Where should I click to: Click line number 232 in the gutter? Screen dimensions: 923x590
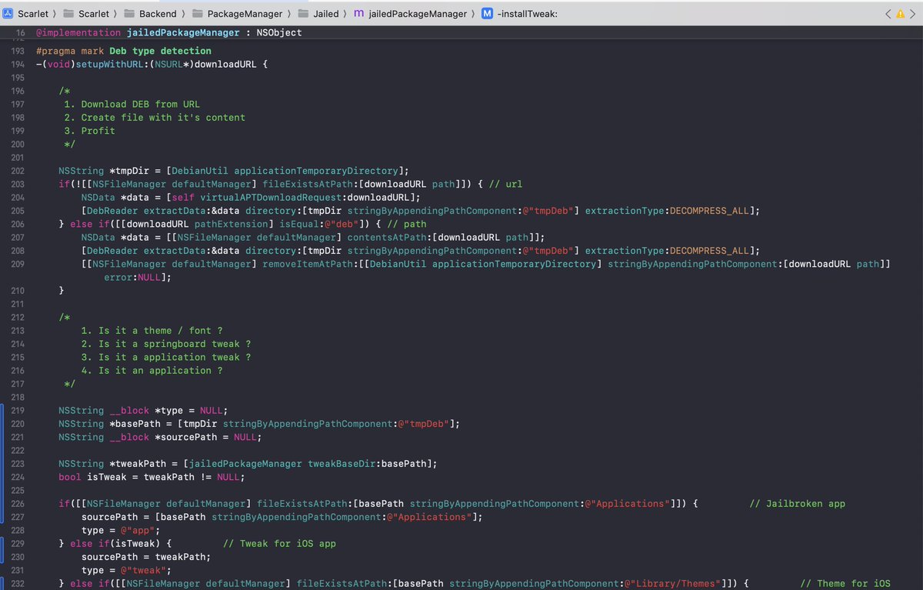click(x=18, y=583)
